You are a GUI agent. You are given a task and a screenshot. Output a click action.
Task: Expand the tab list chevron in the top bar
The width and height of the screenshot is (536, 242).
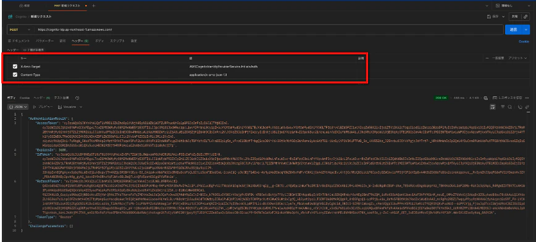tap(487, 6)
